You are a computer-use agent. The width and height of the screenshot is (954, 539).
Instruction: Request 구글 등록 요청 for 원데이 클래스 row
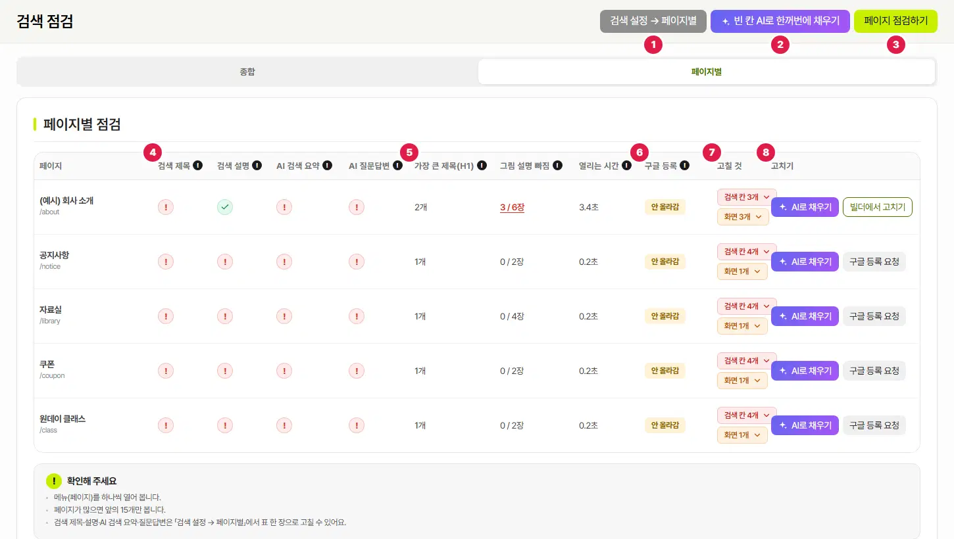(874, 425)
